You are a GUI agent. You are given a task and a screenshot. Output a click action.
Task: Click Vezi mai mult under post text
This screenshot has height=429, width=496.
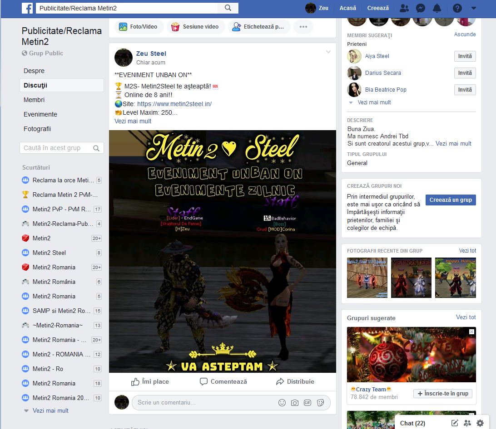tap(133, 121)
